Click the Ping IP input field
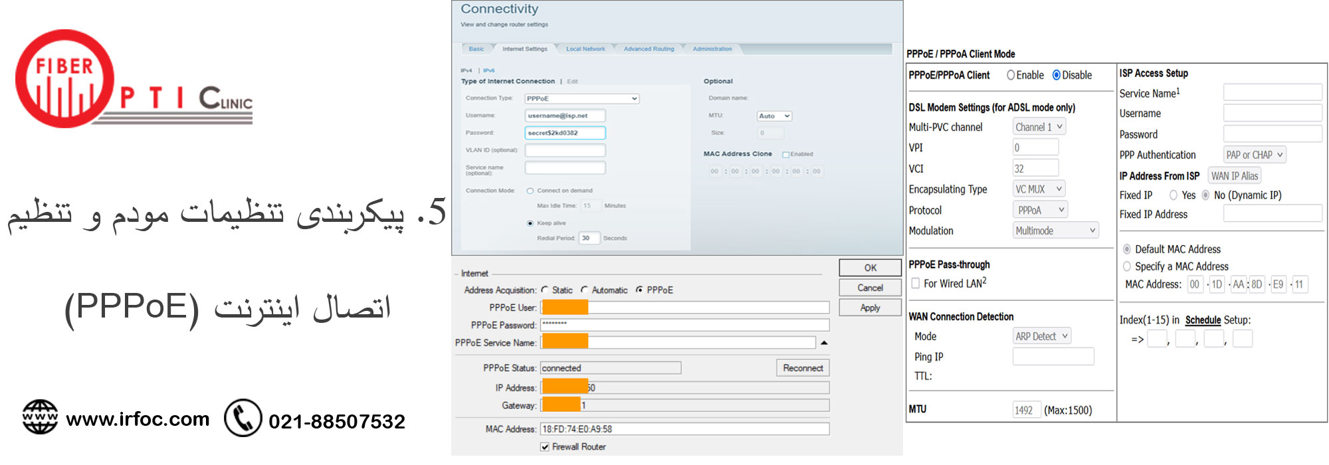This screenshot has width=1329, height=465. 1053,357
